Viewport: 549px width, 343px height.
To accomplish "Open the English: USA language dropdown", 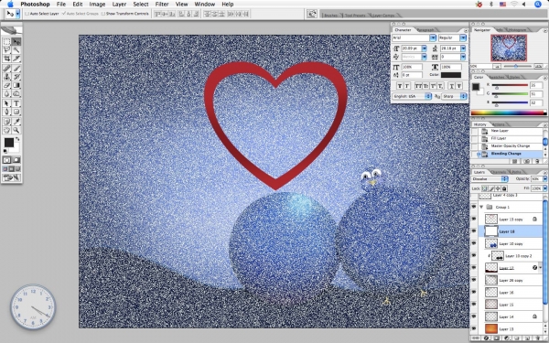I will [412, 96].
